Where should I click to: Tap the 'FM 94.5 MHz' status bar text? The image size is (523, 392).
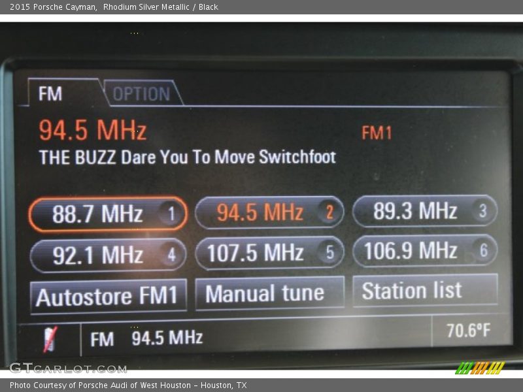point(146,338)
